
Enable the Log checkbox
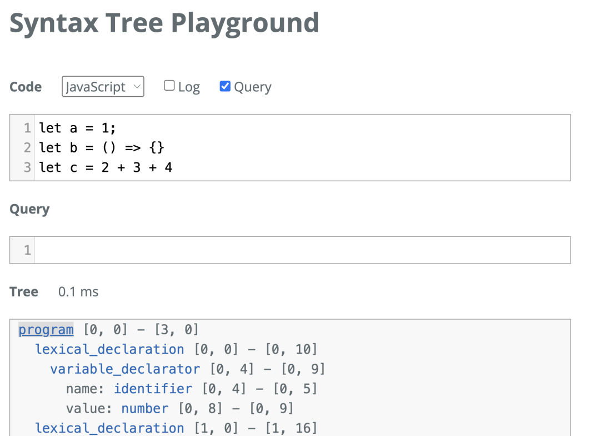point(169,86)
